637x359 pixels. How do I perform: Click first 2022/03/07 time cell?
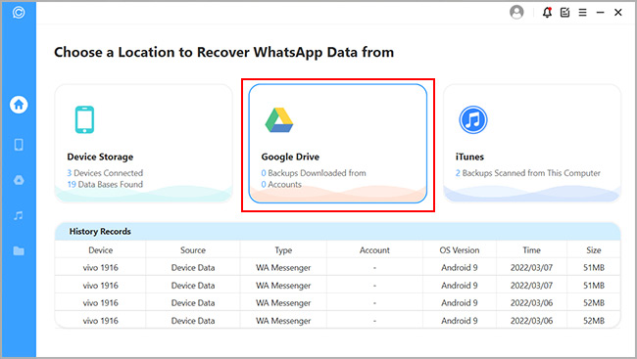pyautogui.click(x=531, y=268)
